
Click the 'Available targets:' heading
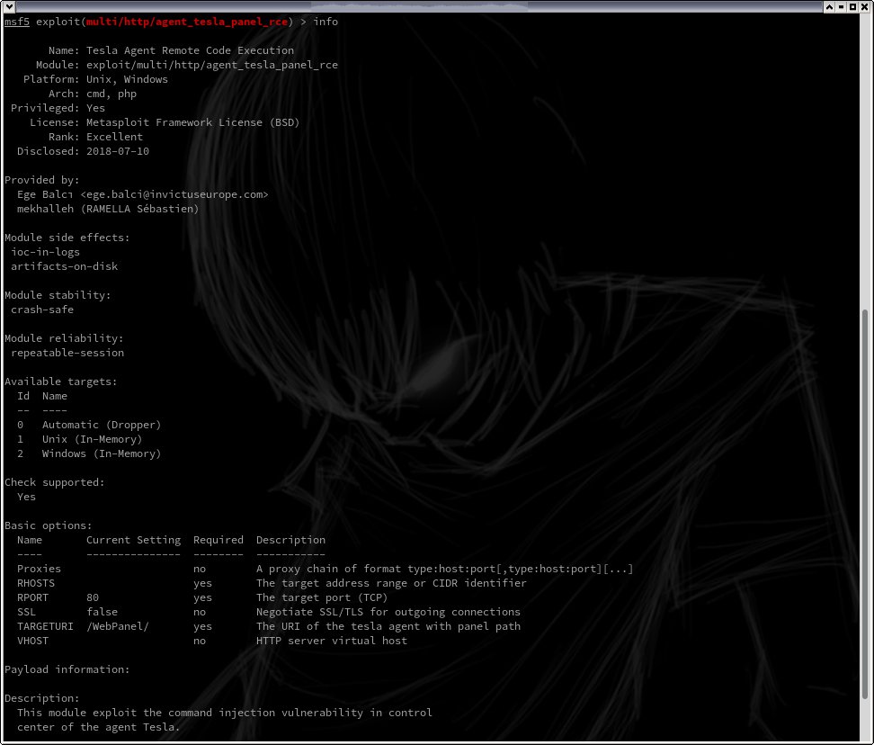[61, 381]
